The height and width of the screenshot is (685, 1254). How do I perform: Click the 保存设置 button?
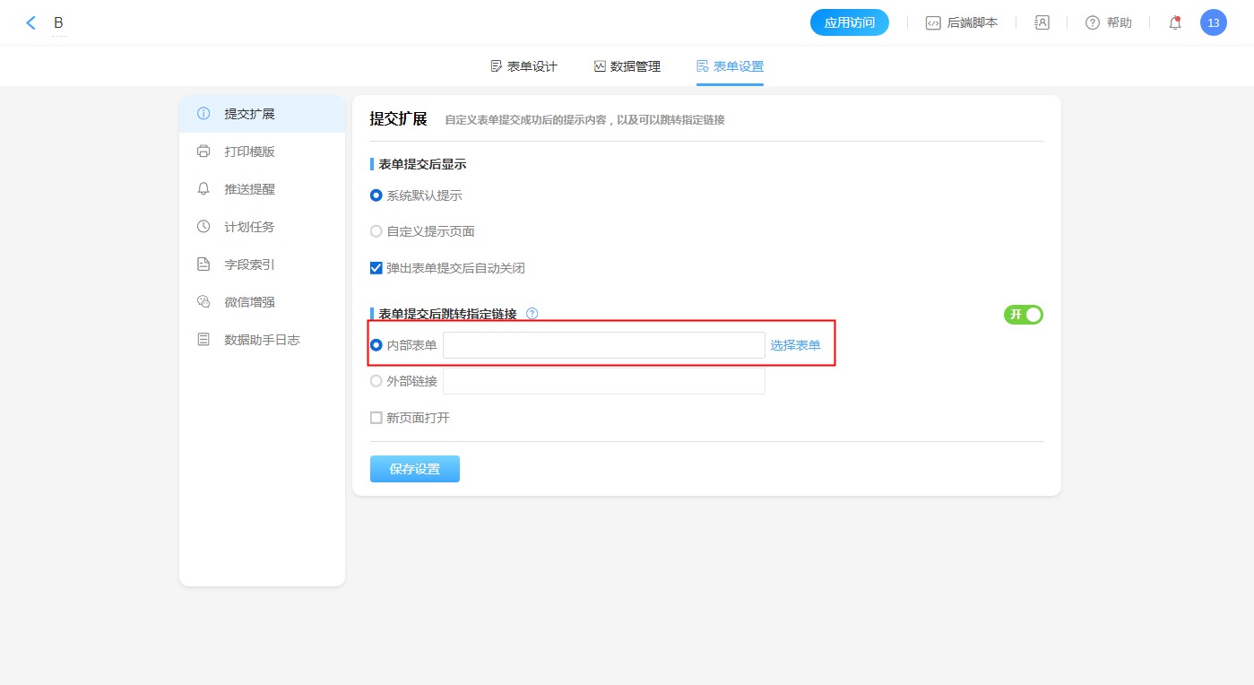tap(414, 469)
